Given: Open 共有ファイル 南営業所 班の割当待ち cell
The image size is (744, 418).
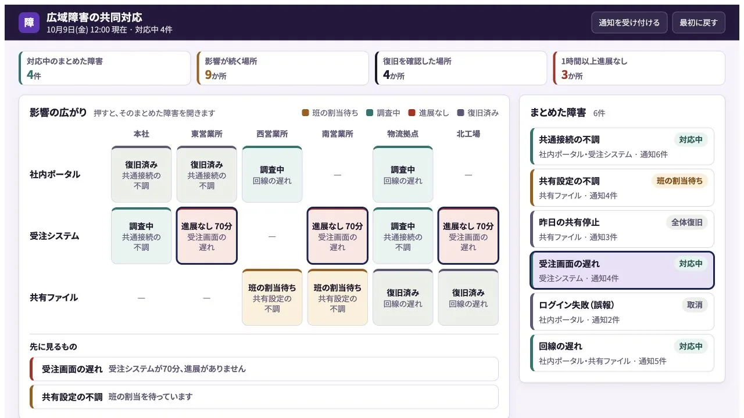Looking at the screenshot, I should point(338,297).
